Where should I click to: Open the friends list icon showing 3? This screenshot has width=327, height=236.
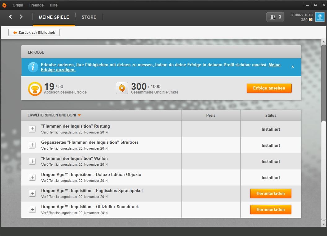tap(275, 17)
